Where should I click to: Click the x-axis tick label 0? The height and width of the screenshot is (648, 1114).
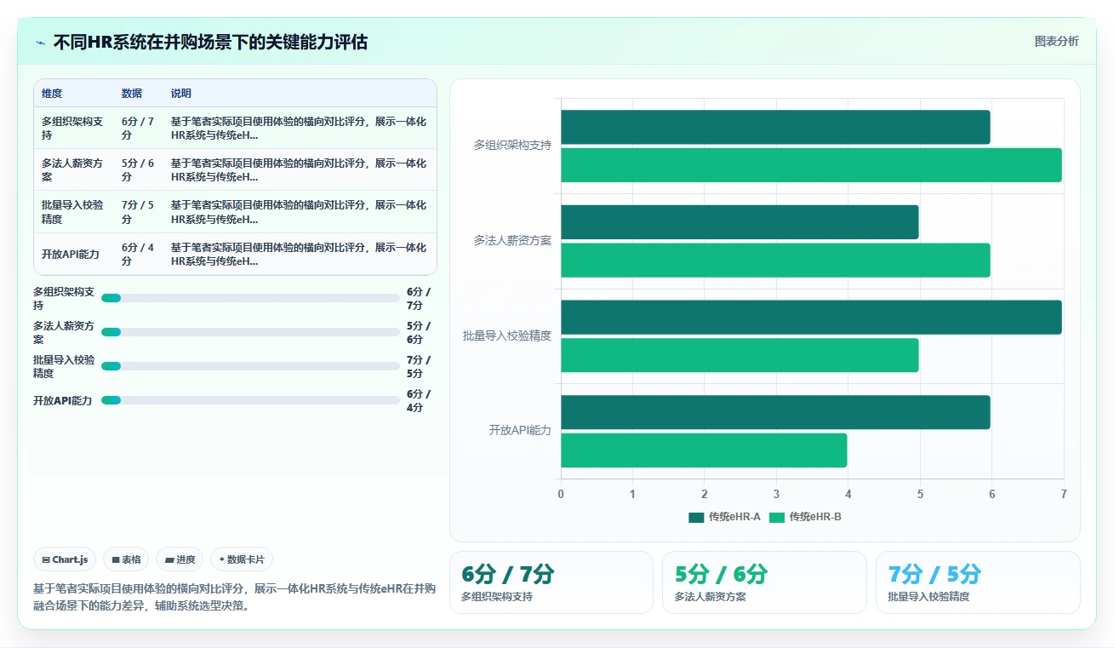pyautogui.click(x=561, y=494)
